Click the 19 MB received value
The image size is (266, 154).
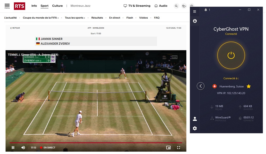(219, 106)
